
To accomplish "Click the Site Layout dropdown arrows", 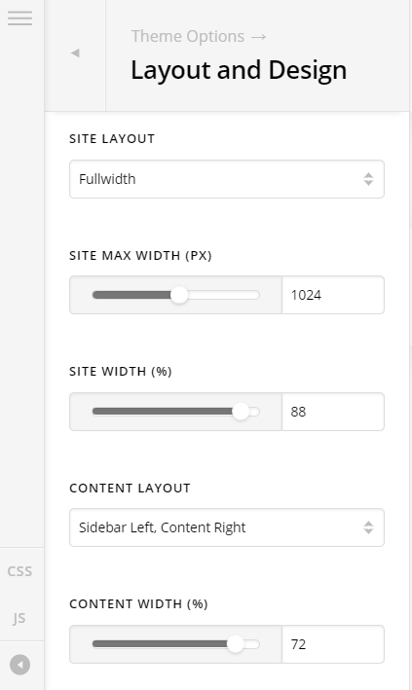I will (368, 179).
